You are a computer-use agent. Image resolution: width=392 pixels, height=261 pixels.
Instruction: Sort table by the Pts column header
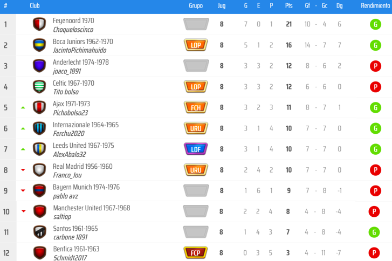pos(289,5)
